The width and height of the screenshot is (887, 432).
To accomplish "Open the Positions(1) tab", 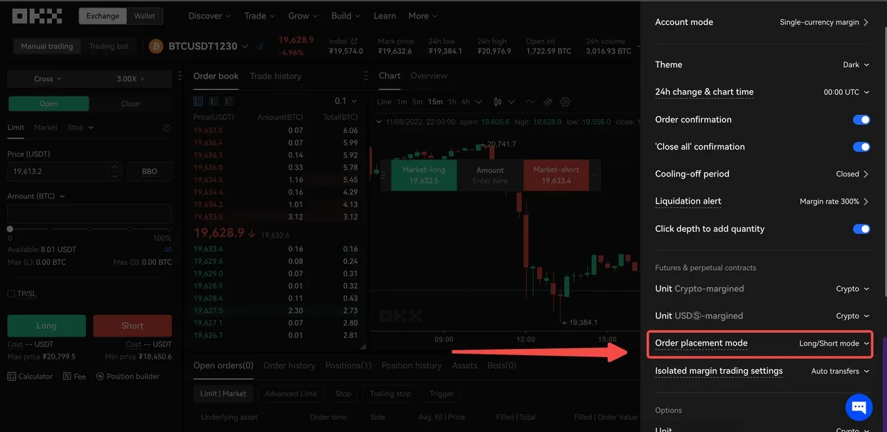I will [348, 366].
